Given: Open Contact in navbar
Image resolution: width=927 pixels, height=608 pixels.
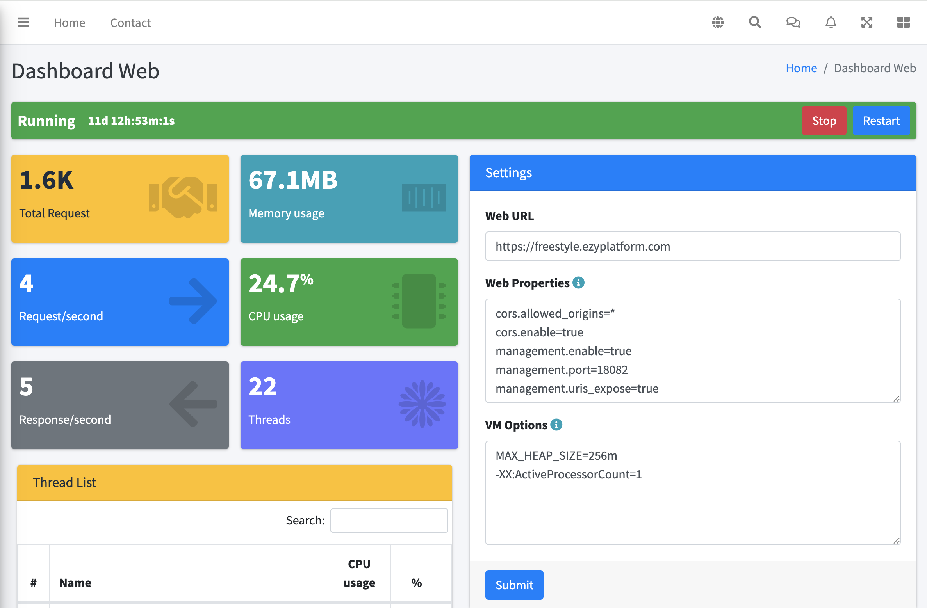Looking at the screenshot, I should tap(130, 23).
